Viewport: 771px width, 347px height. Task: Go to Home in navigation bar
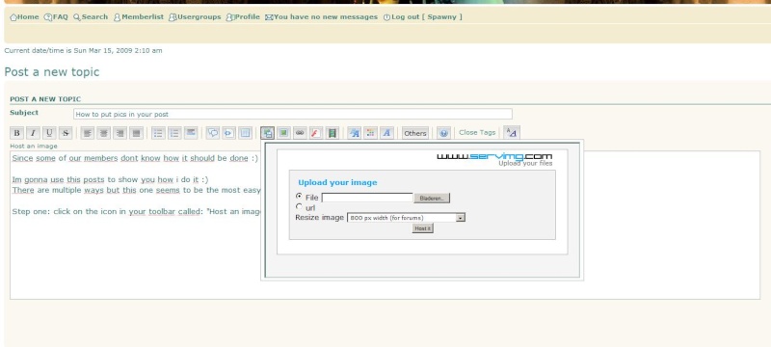pos(24,16)
